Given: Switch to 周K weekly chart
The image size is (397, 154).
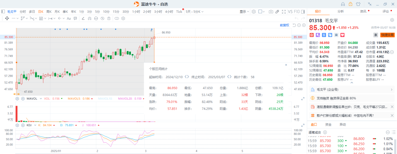Looking at the screenshot, I should click(49, 12).
